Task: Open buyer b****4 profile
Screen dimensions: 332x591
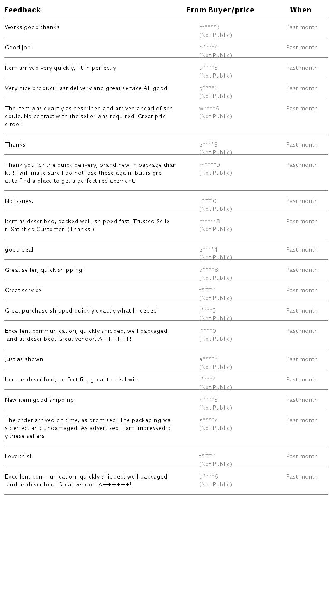Action: 208,48
